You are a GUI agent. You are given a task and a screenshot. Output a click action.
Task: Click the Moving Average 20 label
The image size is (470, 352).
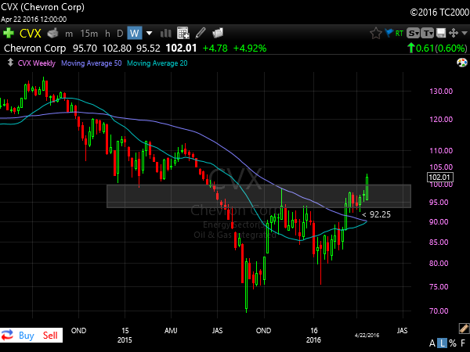[x=157, y=63]
